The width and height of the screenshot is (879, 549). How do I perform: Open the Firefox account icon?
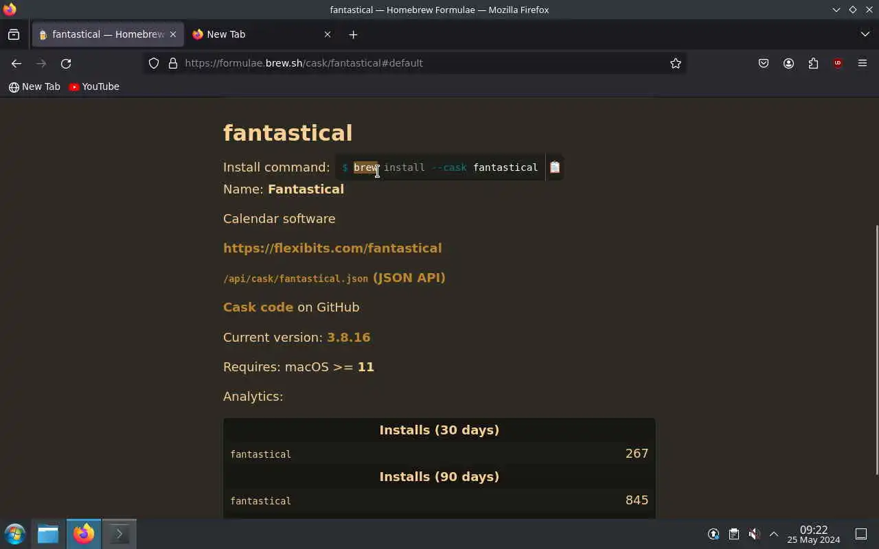point(788,63)
